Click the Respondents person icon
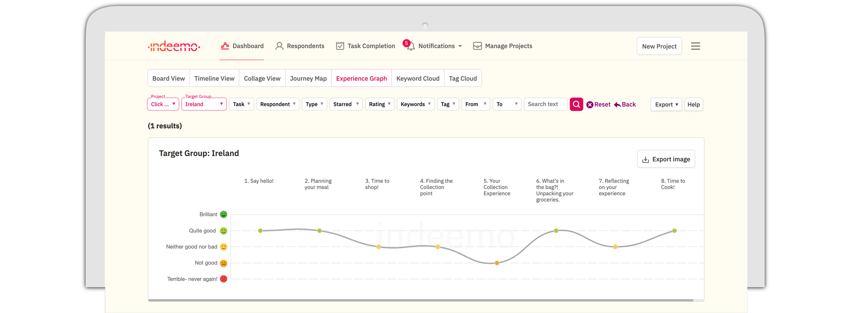849x313 pixels. click(x=279, y=45)
